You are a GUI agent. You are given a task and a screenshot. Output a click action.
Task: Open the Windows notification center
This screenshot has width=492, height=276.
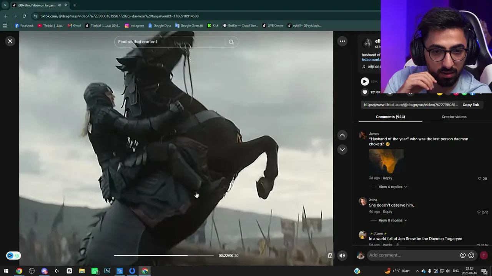[484, 271]
